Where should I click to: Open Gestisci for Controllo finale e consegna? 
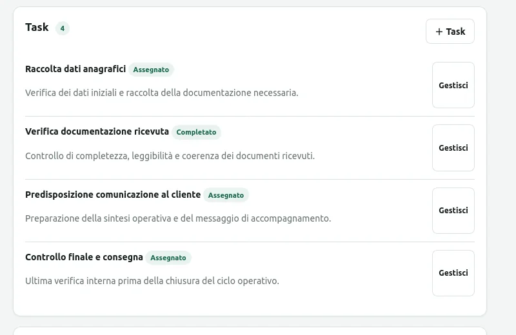tap(453, 273)
